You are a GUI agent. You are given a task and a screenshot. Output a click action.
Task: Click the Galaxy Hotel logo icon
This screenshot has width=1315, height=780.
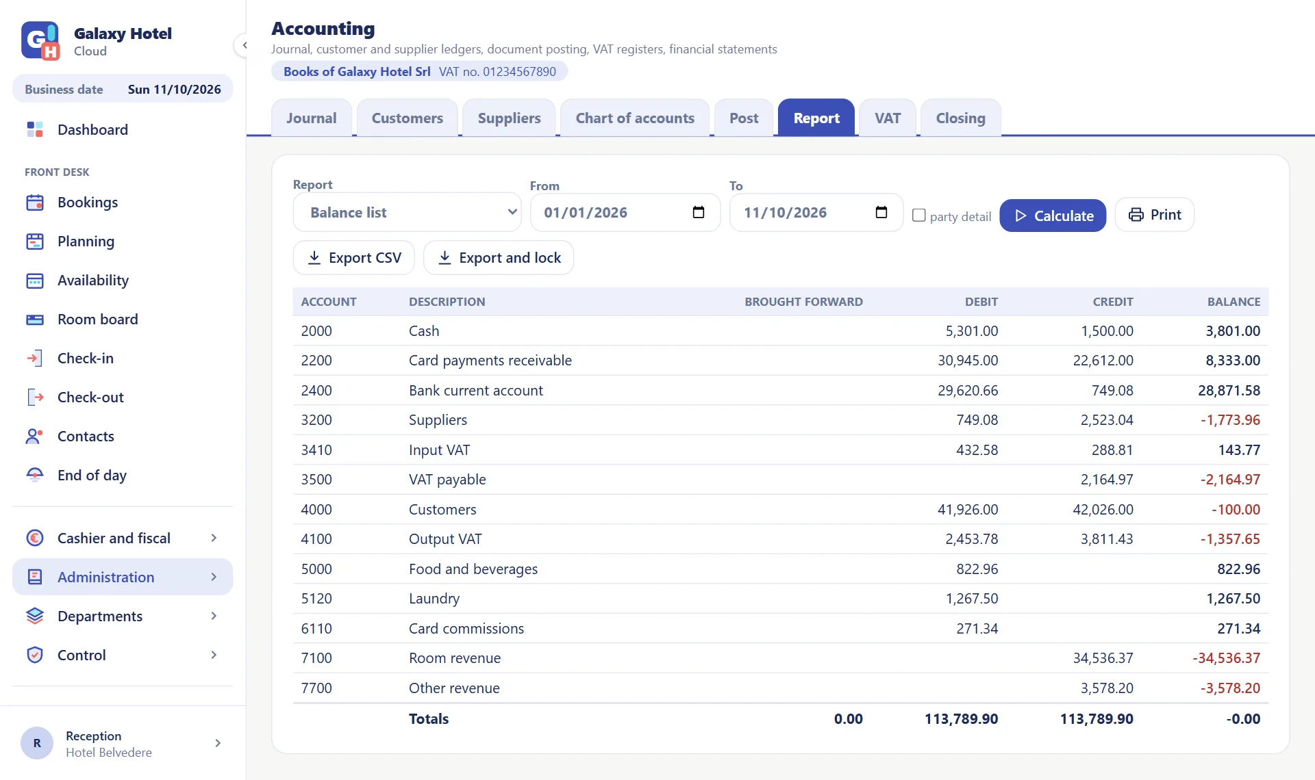pyautogui.click(x=40, y=40)
